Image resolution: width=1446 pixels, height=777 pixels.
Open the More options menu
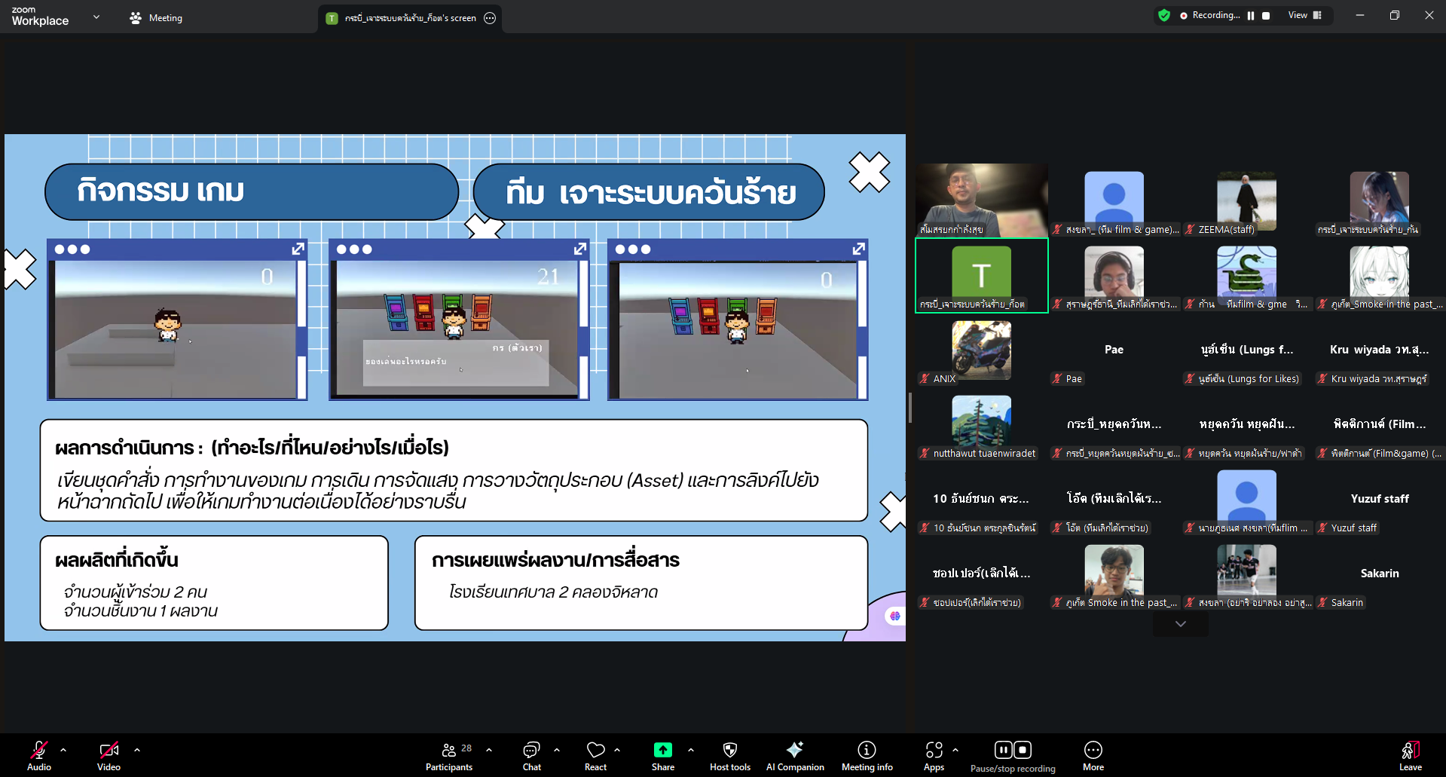(1093, 755)
